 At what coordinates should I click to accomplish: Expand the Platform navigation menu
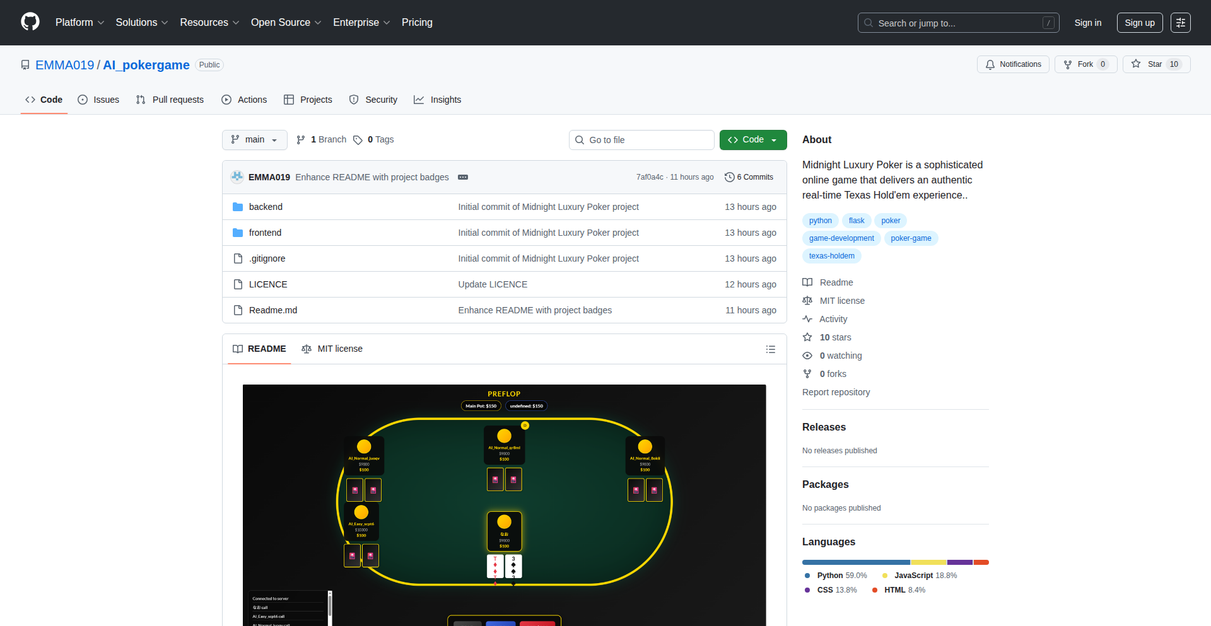click(79, 23)
